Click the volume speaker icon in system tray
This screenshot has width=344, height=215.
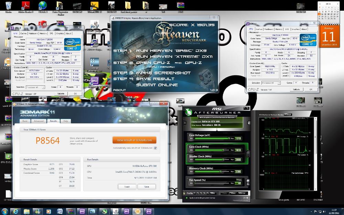tap(324, 212)
